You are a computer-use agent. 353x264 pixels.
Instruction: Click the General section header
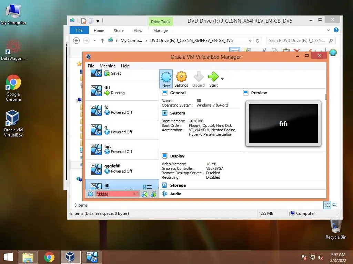pos(178,93)
